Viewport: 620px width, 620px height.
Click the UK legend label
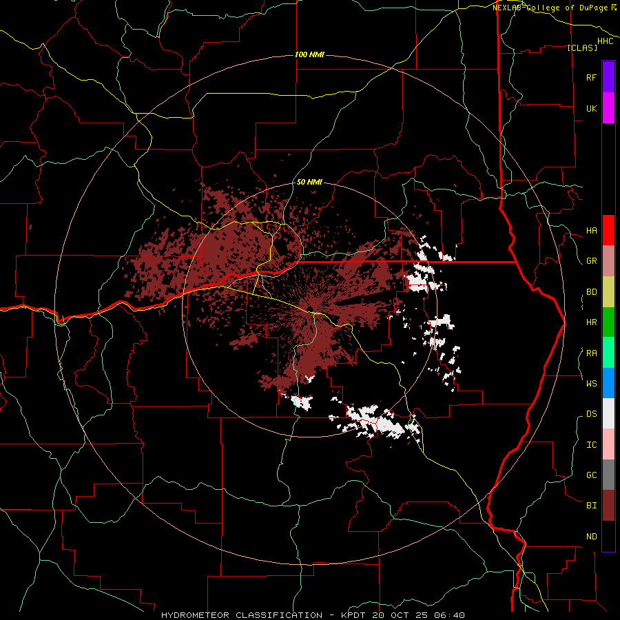(591, 108)
